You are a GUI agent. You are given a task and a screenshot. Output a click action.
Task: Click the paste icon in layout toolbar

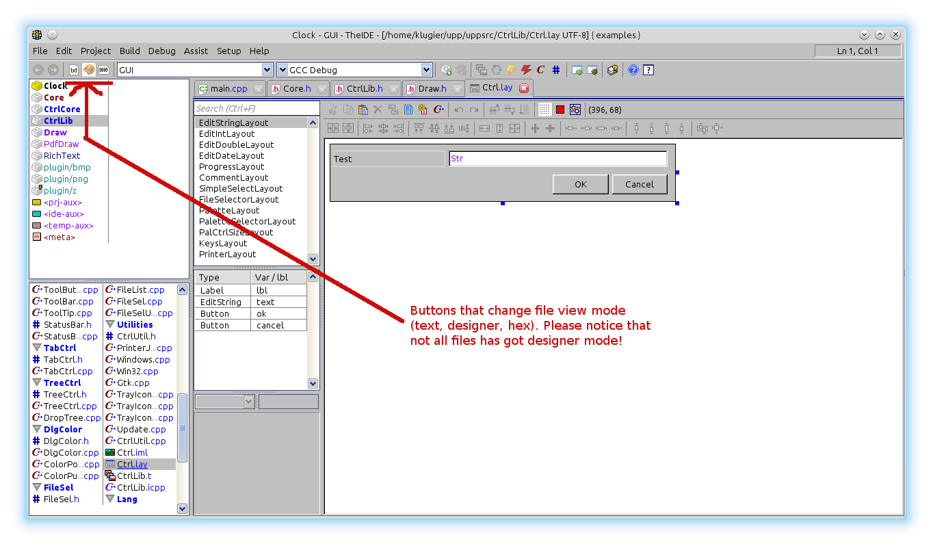(363, 109)
